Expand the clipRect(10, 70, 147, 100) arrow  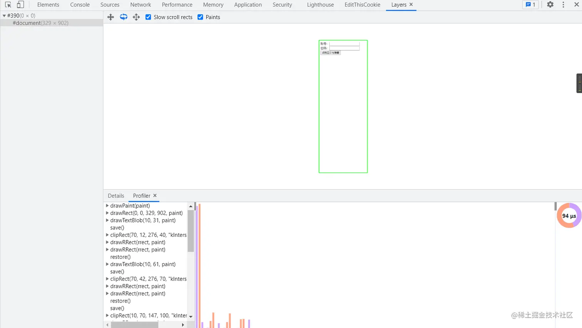click(107, 315)
